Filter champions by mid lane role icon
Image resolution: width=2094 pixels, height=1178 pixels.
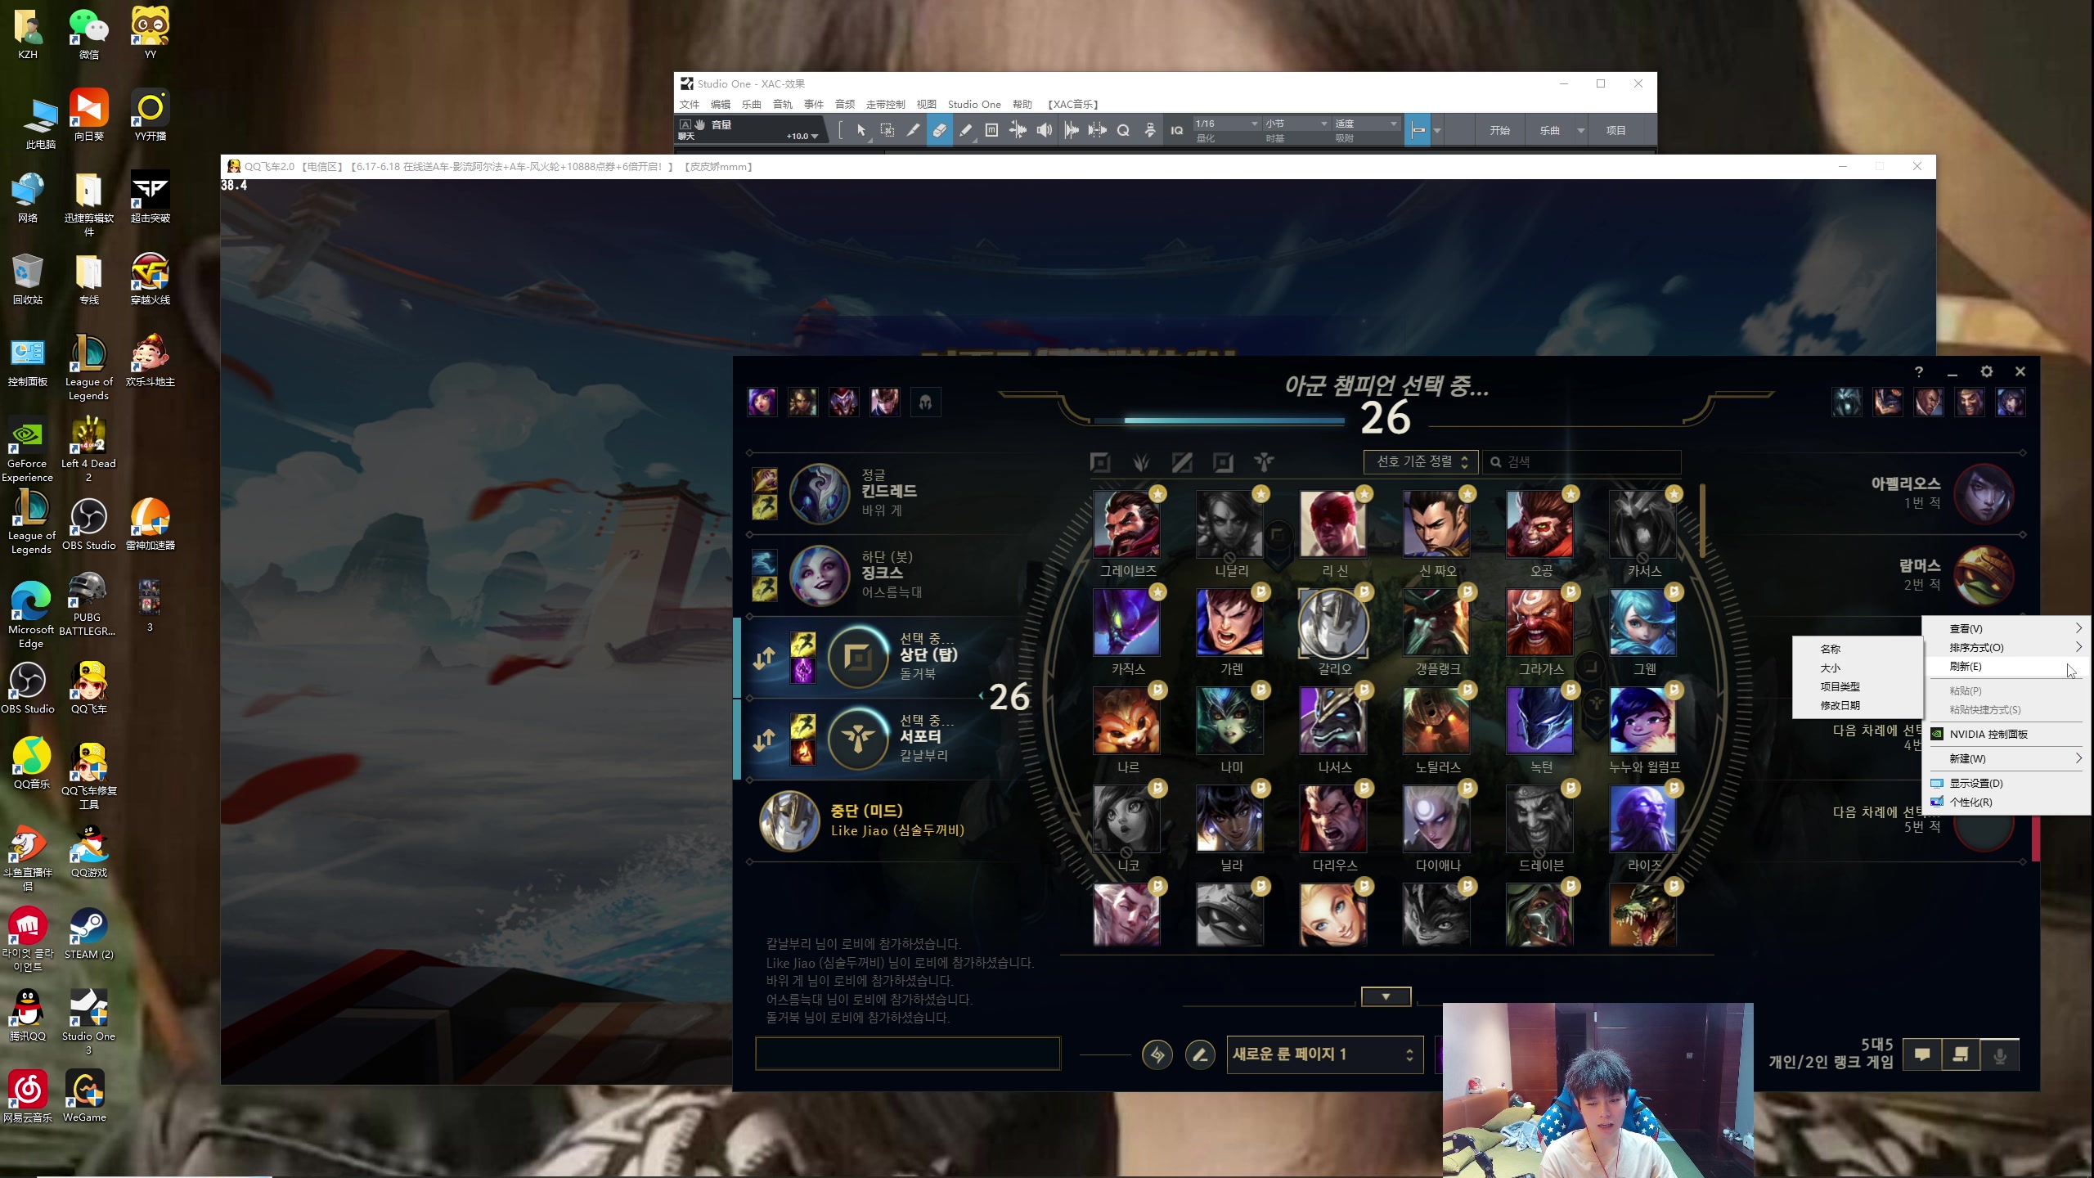pos(1182,462)
